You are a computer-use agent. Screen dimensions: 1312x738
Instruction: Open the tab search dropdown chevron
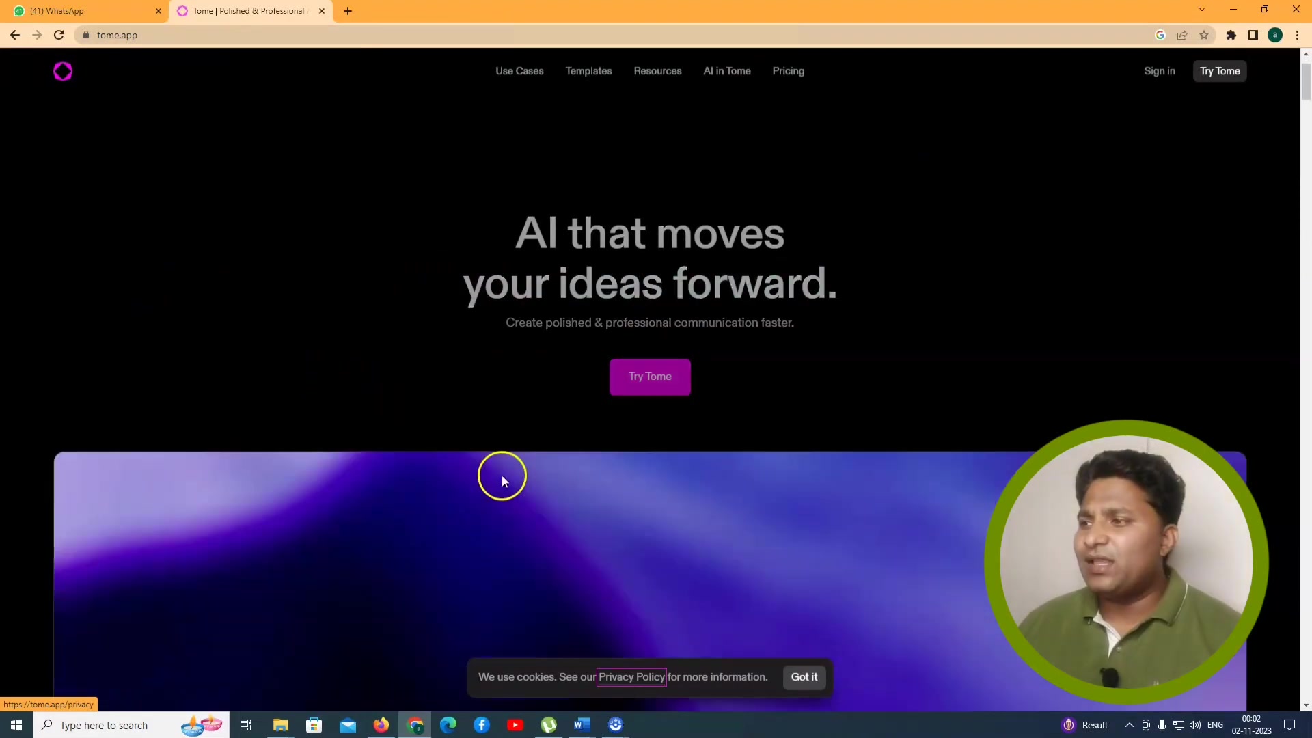(1202, 10)
